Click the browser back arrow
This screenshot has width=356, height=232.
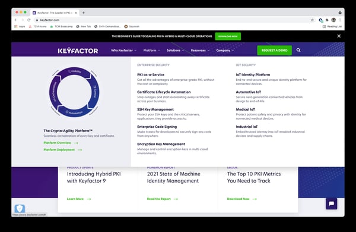[x=16, y=20]
